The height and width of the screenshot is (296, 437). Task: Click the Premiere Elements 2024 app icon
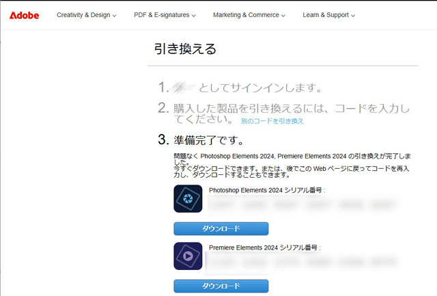coord(188,256)
